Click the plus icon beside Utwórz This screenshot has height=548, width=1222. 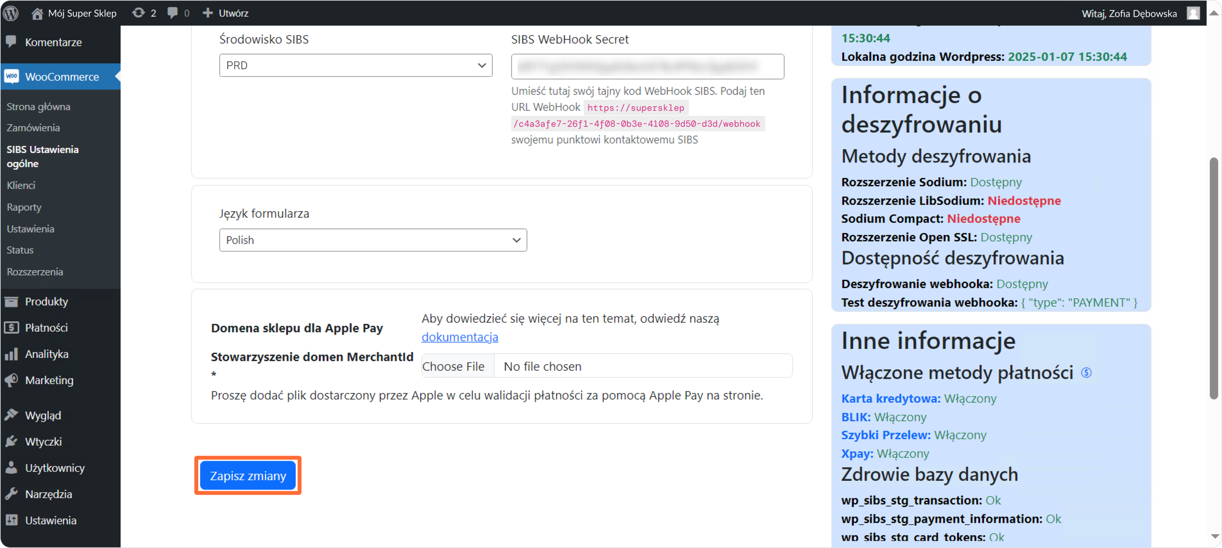click(207, 13)
